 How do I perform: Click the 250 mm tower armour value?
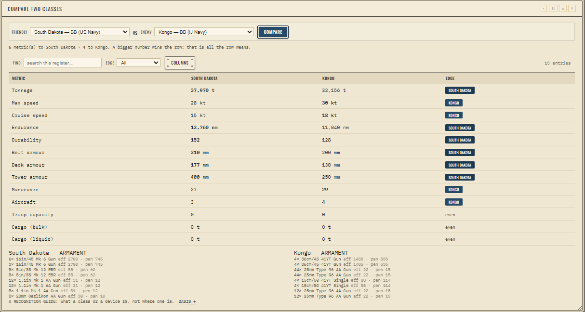point(331,177)
